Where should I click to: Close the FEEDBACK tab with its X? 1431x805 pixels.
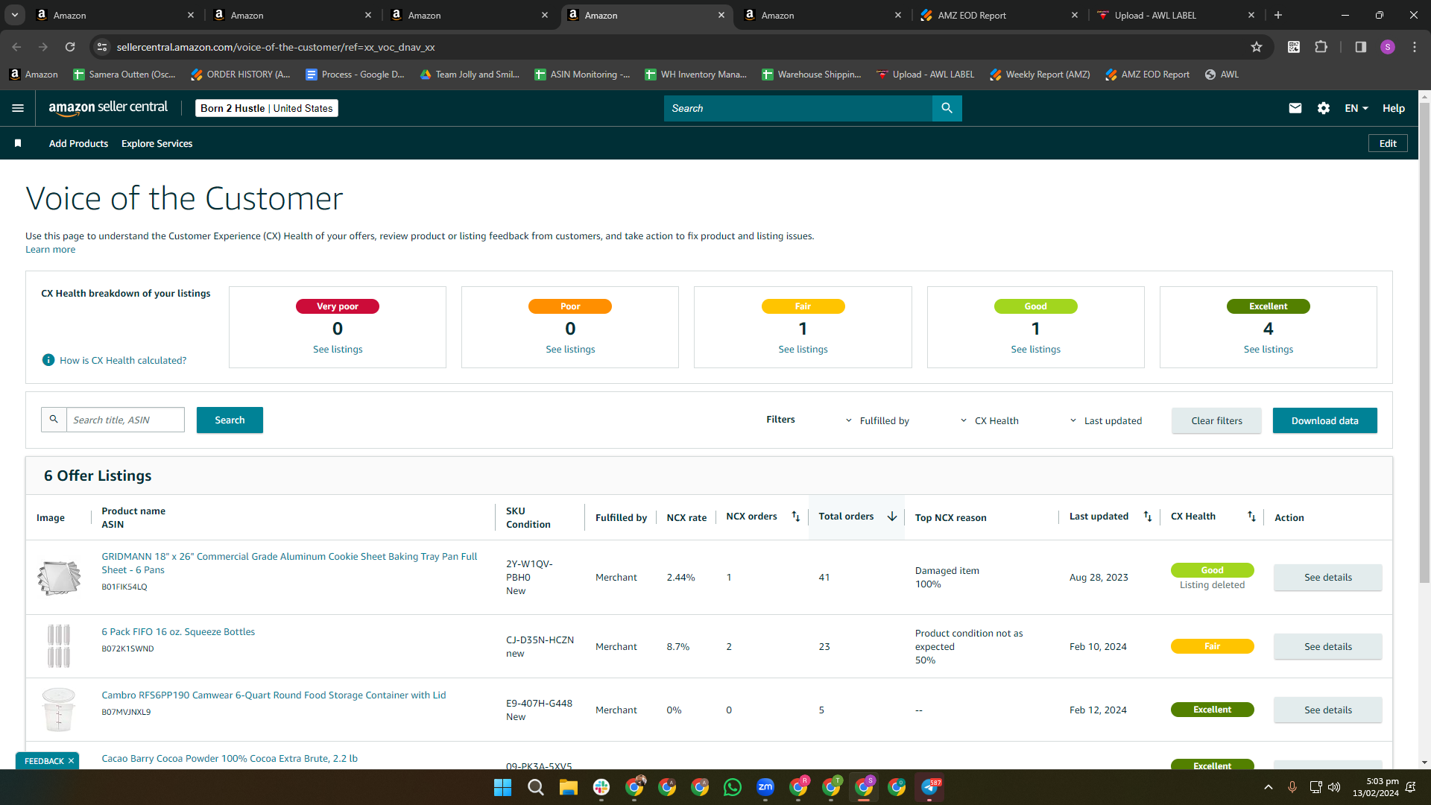pos(71,761)
